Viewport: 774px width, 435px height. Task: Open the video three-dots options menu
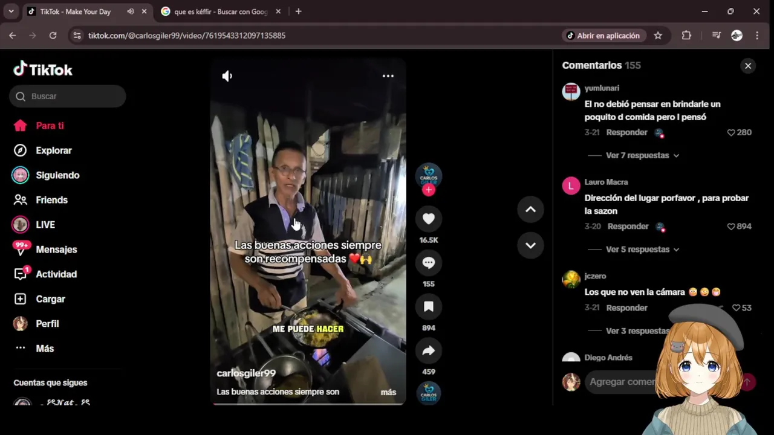[x=388, y=76]
